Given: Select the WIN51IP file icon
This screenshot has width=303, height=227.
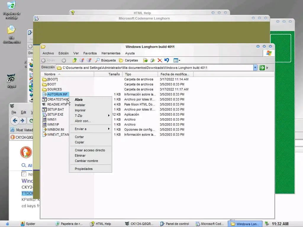Looking at the screenshot, I should pos(44,124).
